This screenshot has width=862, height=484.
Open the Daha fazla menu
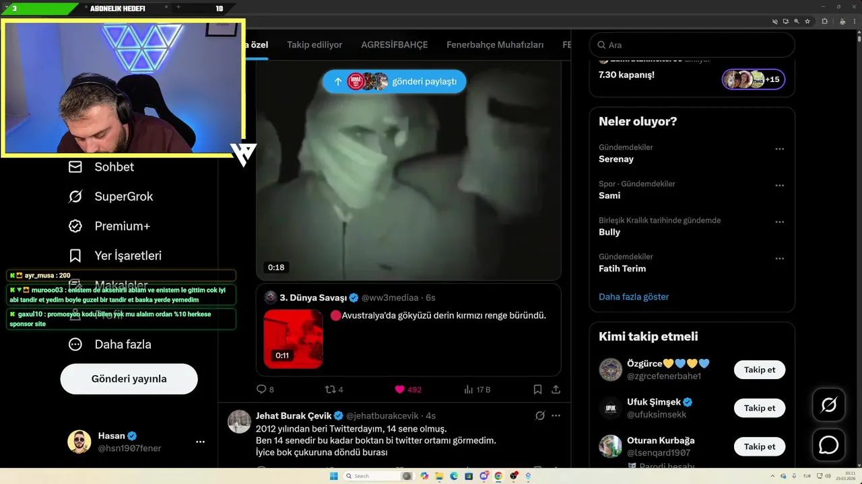pos(109,344)
